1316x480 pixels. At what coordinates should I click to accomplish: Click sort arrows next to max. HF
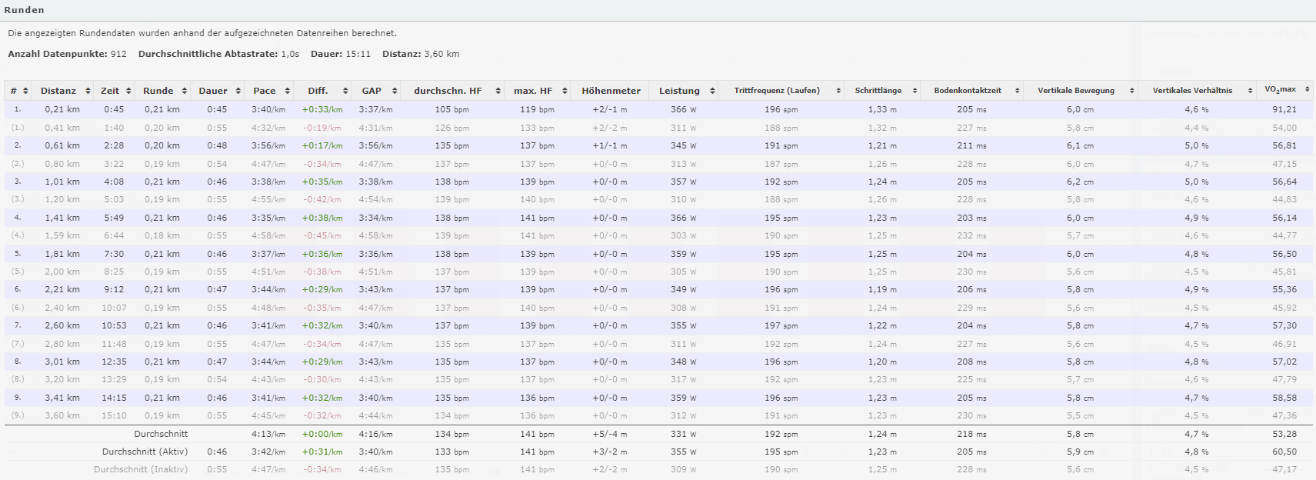[x=565, y=91]
